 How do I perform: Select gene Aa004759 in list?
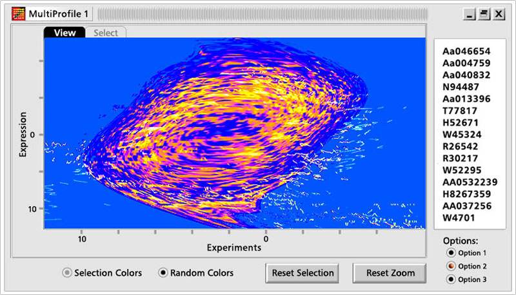click(x=466, y=63)
